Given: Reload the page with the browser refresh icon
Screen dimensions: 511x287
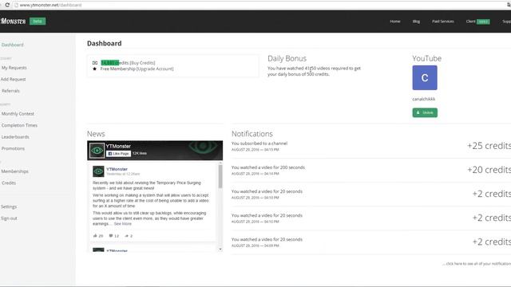Looking at the screenshot, I should (7, 5).
